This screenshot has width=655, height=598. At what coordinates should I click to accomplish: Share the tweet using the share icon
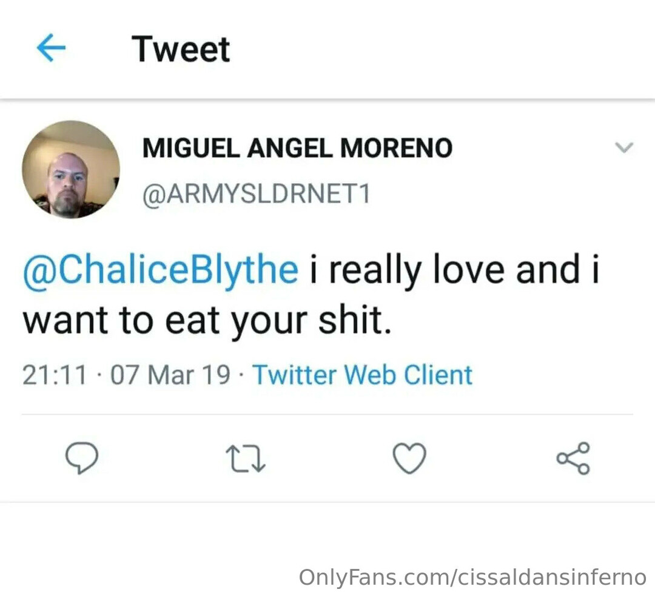pyautogui.click(x=573, y=458)
